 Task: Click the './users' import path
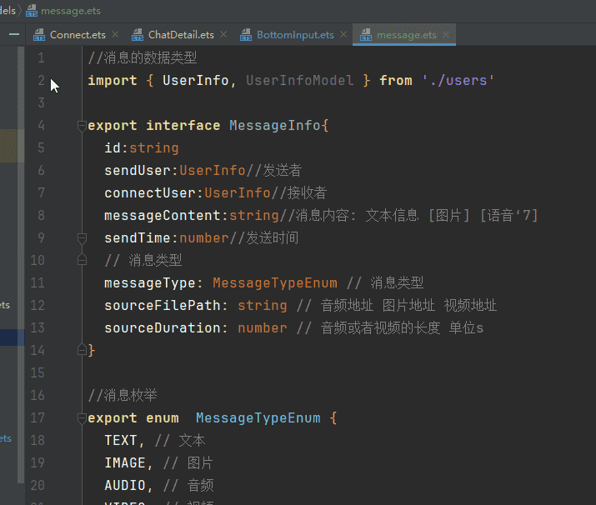click(458, 81)
